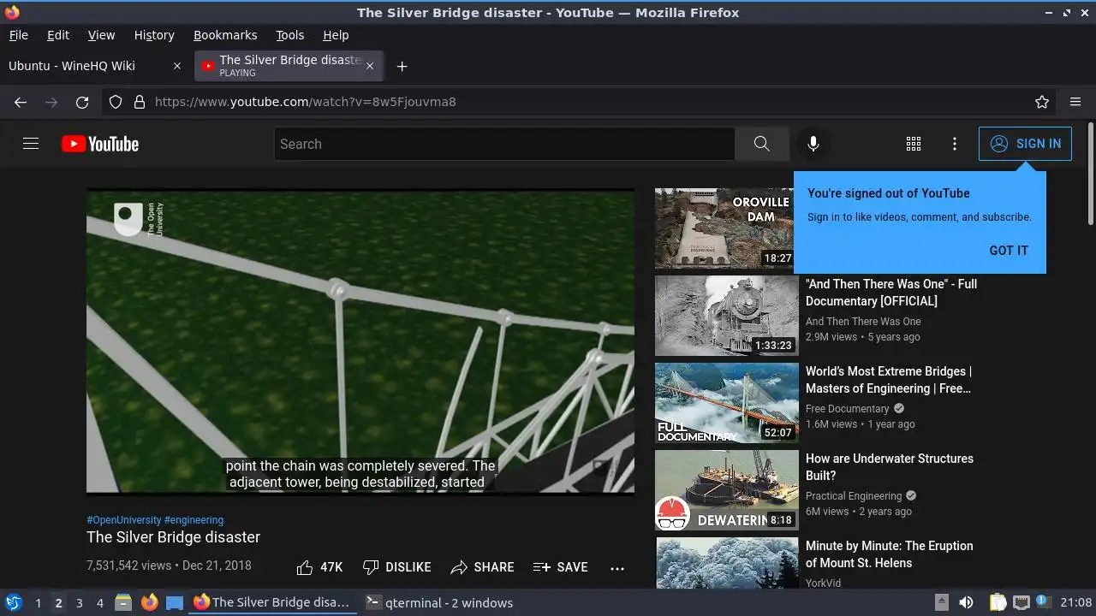Open the YouTube guide hamburger menu
Image resolution: width=1096 pixels, height=616 pixels.
(x=31, y=144)
